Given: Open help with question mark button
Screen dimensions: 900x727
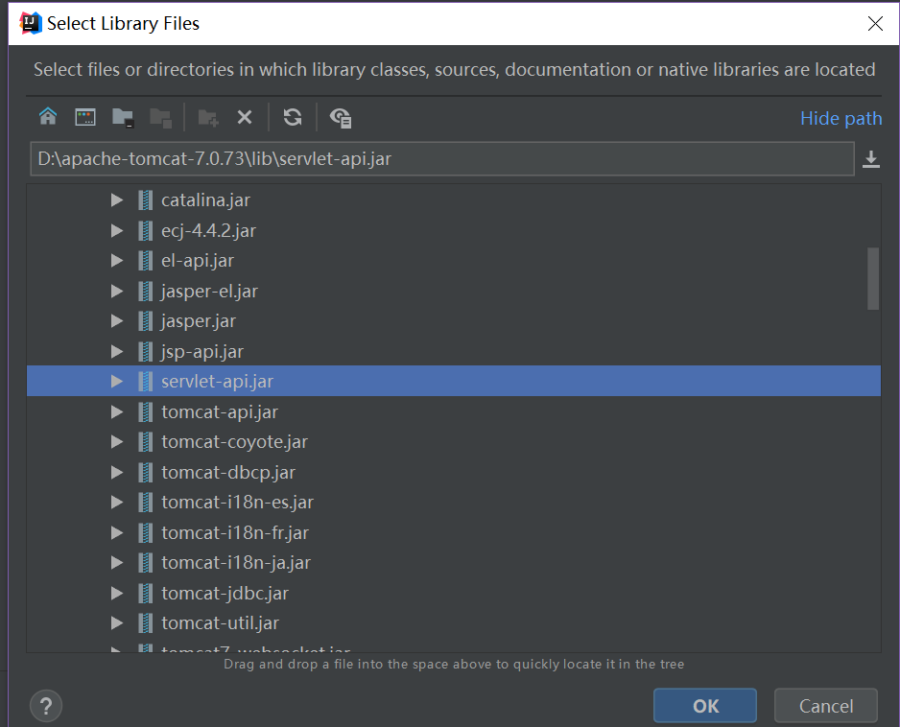Looking at the screenshot, I should click(46, 706).
